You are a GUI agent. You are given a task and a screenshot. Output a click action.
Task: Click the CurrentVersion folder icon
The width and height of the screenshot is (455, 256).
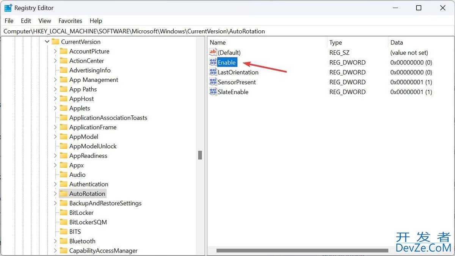[55, 42]
